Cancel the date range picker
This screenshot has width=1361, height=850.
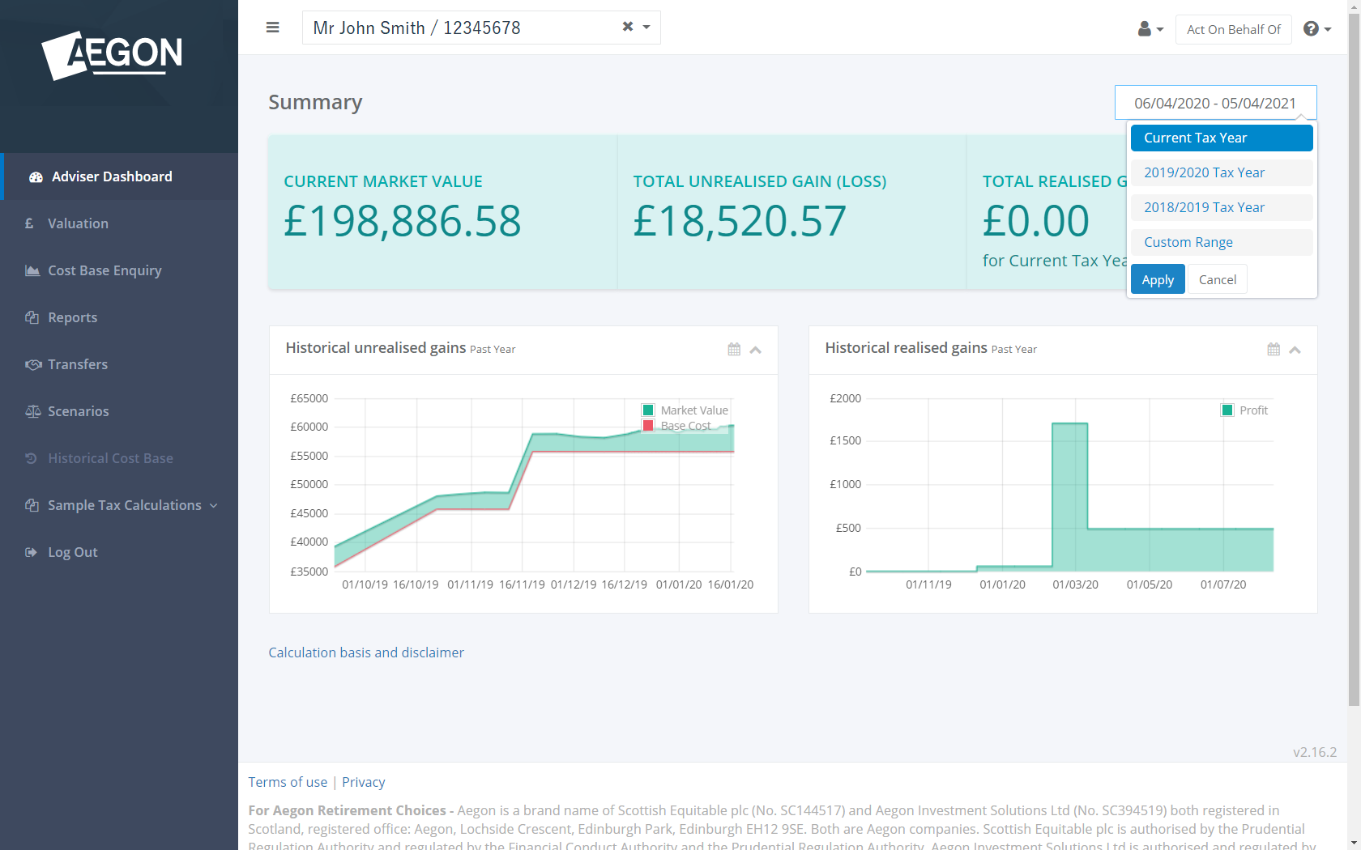1217,279
